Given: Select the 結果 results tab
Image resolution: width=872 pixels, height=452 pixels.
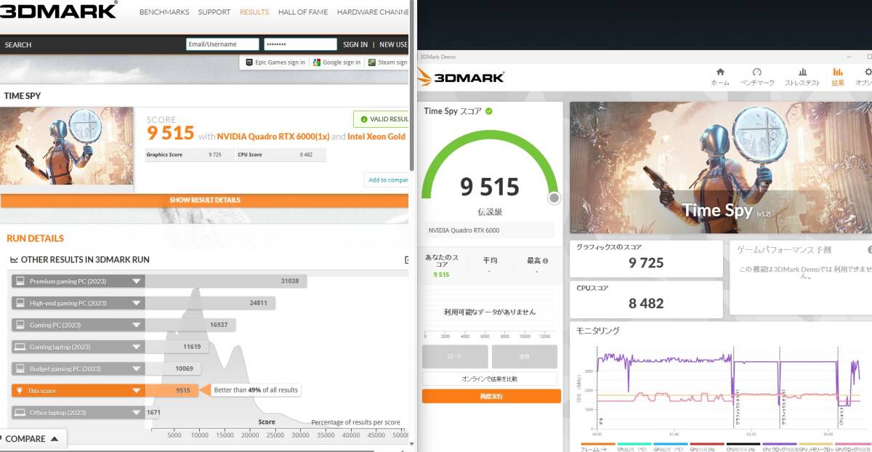Looking at the screenshot, I should (x=838, y=76).
